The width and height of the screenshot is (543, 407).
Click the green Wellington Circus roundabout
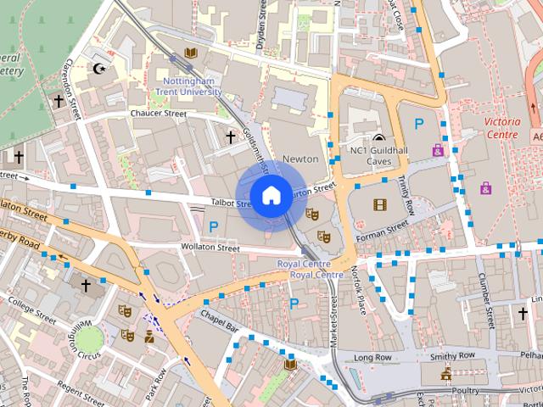[x=90, y=339]
